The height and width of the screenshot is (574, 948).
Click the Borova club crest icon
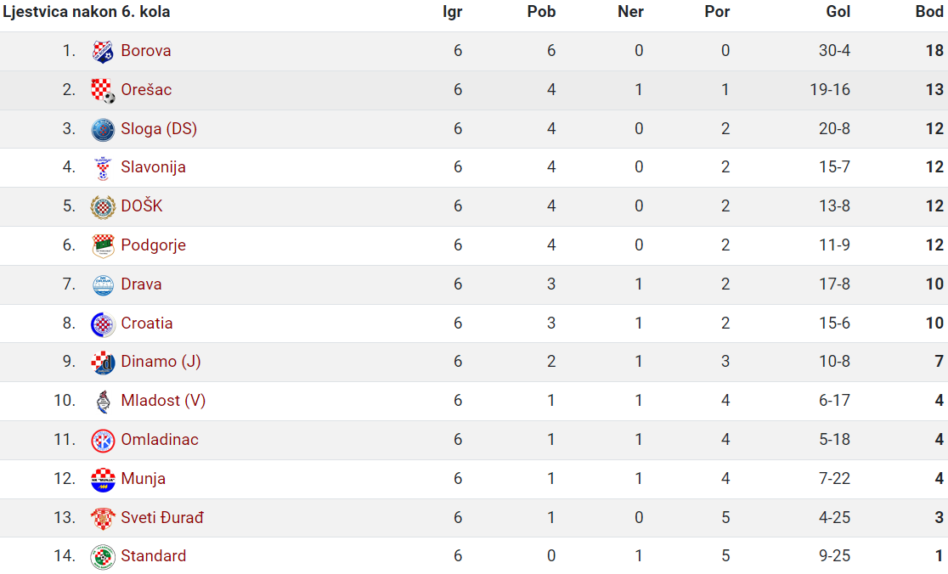103,51
